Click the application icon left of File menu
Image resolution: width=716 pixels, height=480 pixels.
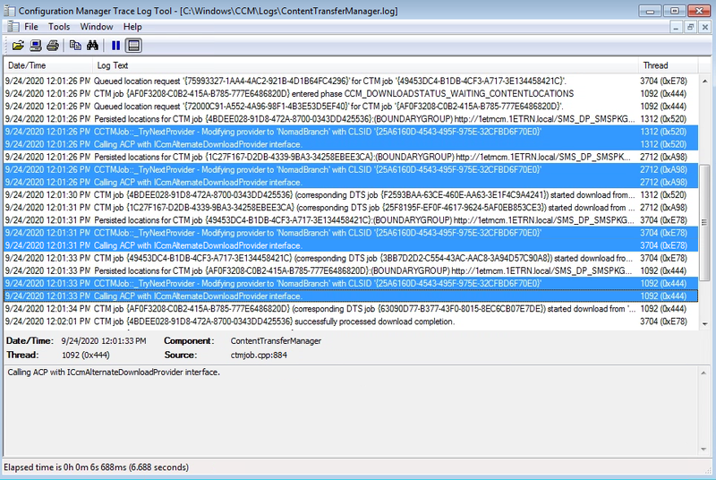[x=11, y=27]
